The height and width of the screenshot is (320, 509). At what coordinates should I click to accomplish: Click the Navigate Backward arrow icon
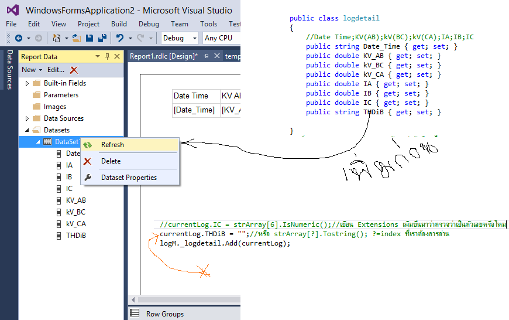[x=19, y=38]
